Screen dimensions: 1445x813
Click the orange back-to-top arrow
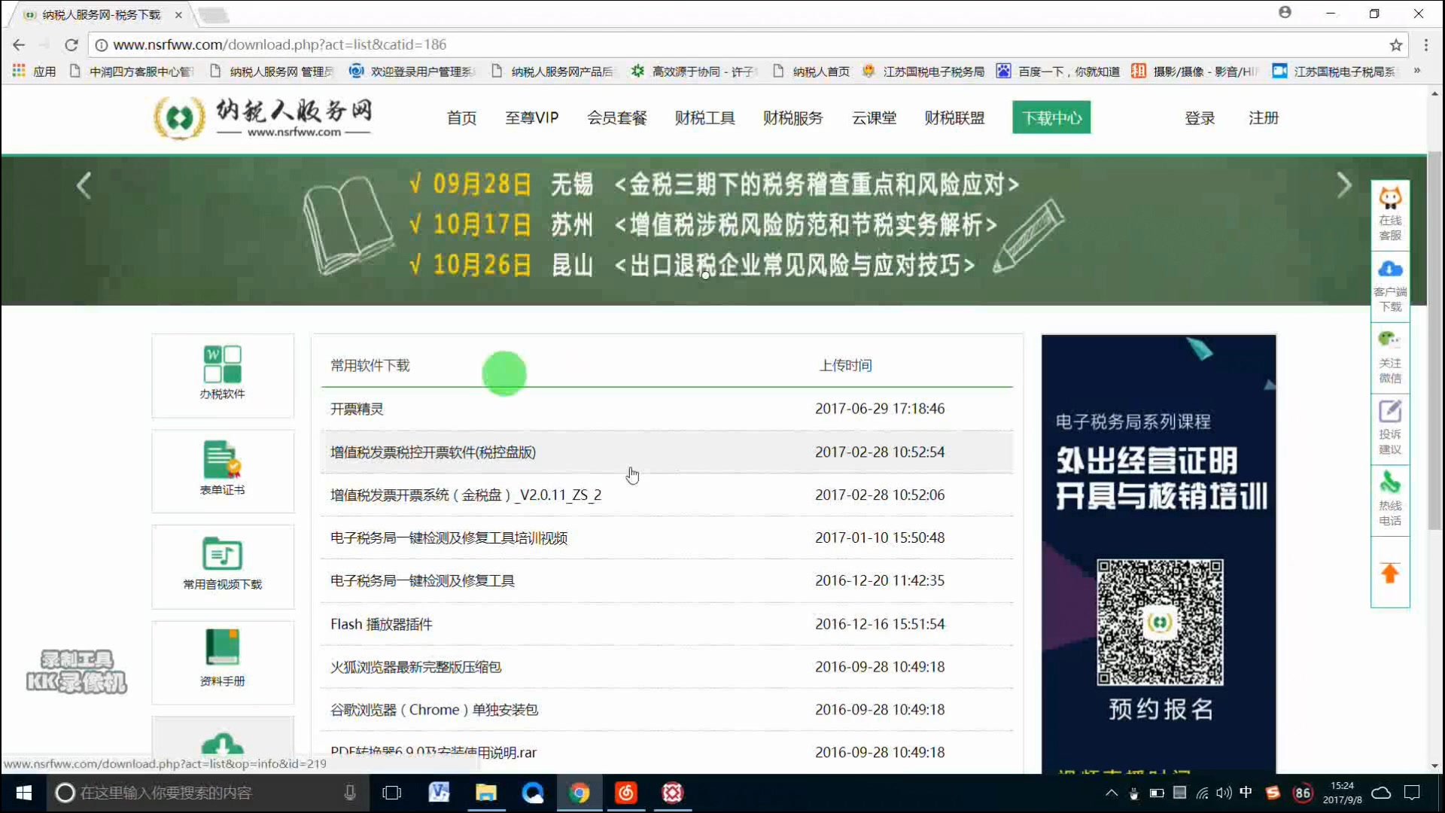(1389, 573)
